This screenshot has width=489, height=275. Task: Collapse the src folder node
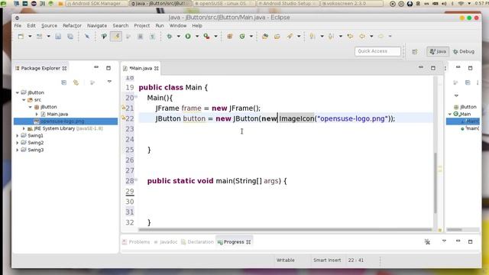click(x=24, y=100)
